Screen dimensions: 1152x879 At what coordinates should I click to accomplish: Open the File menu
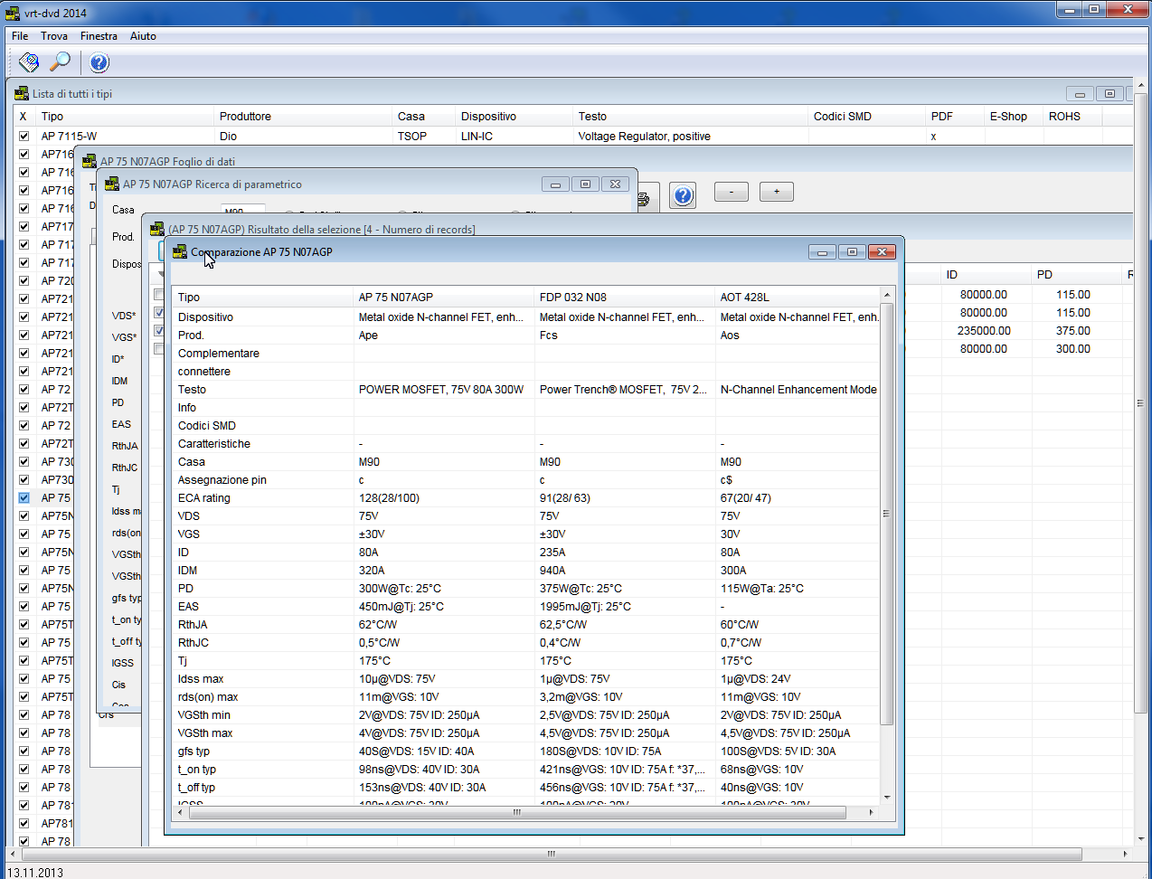(20, 36)
